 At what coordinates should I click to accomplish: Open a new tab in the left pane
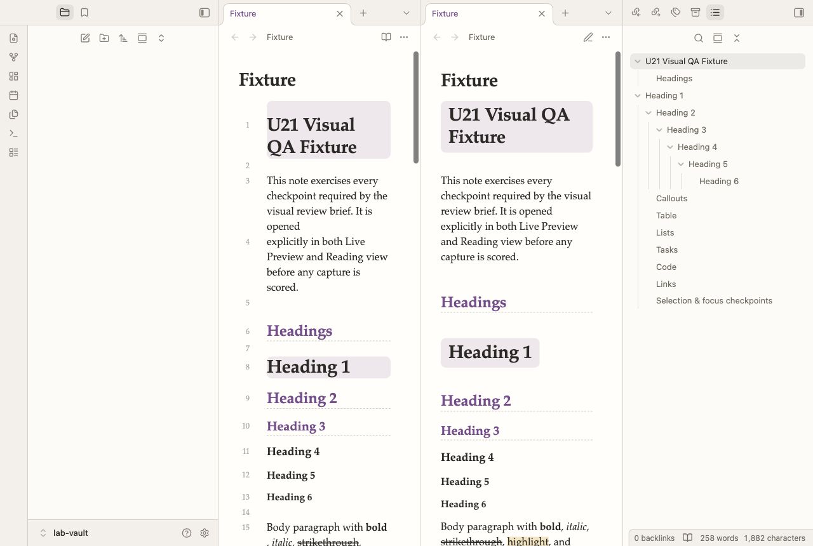[363, 13]
